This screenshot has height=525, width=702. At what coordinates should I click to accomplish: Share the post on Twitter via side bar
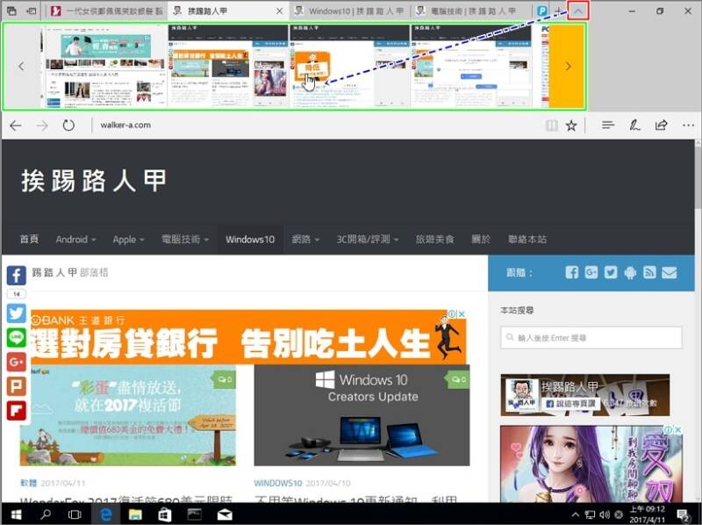[x=16, y=313]
